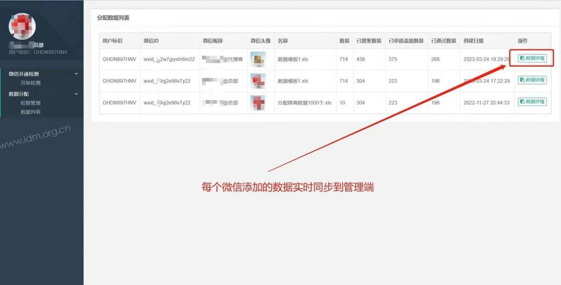Click the WeChat avatar in the 分配微商数据1000个.xls row
Image resolution: width=561 pixels, height=285 pixels.
pos(258,102)
